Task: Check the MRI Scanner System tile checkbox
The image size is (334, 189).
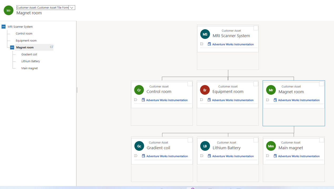Action: [x=256, y=28]
